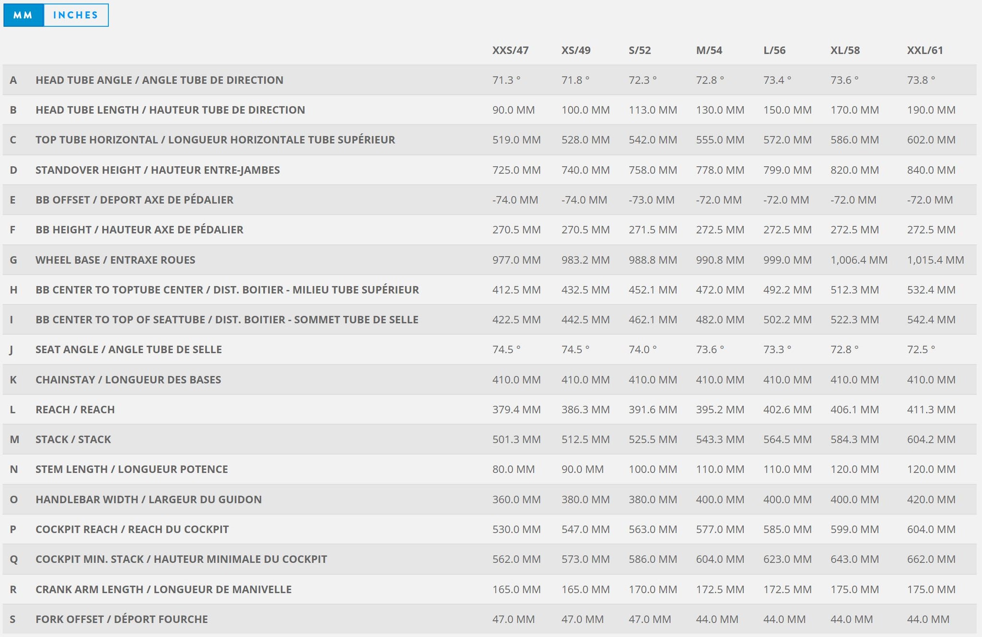
Task: Select the S/52 size column header
Action: pyautogui.click(x=640, y=50)
